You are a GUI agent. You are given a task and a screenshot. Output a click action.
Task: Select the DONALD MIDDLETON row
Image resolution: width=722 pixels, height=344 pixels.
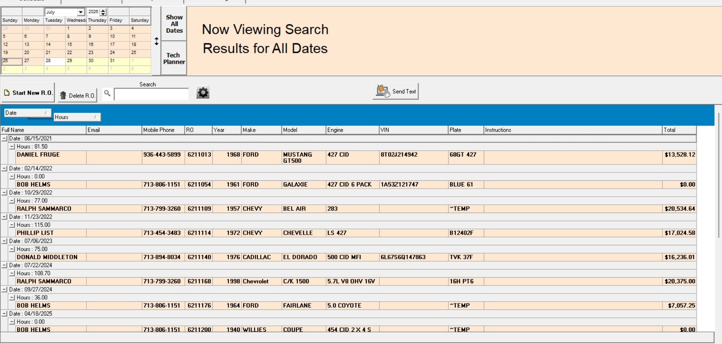tap(356, 257)
